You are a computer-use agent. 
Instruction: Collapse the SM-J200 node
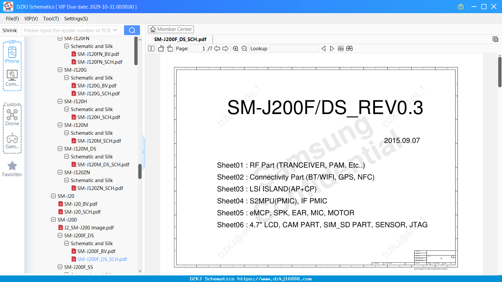click(53, 220)
